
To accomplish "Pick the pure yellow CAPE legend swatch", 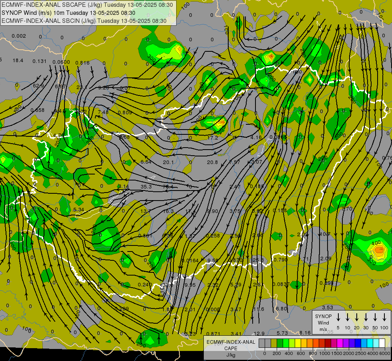I will [298, 343].
